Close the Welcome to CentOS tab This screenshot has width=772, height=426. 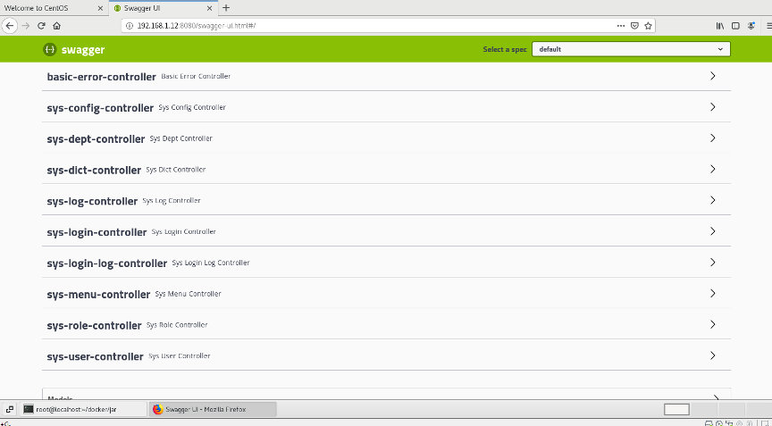tap(100, 8)
